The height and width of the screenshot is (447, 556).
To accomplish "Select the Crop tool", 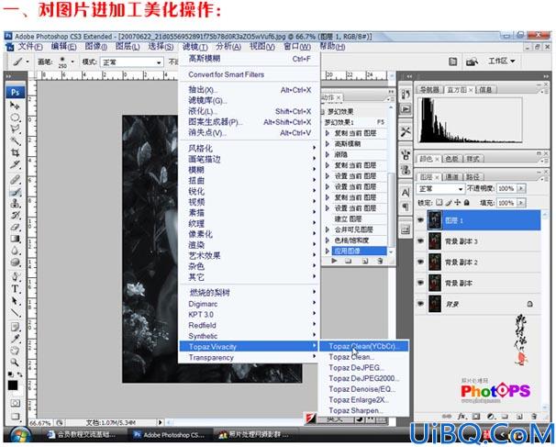I will pos(15,153).
